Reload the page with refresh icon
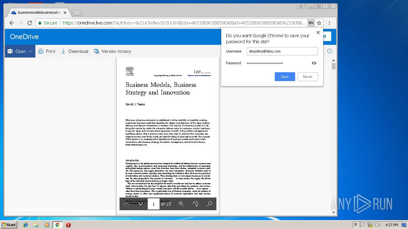 (x=30, y=23)
